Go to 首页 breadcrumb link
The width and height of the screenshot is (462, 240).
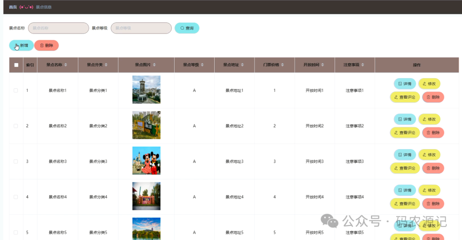pyautogui.click(x=13, y=7)
